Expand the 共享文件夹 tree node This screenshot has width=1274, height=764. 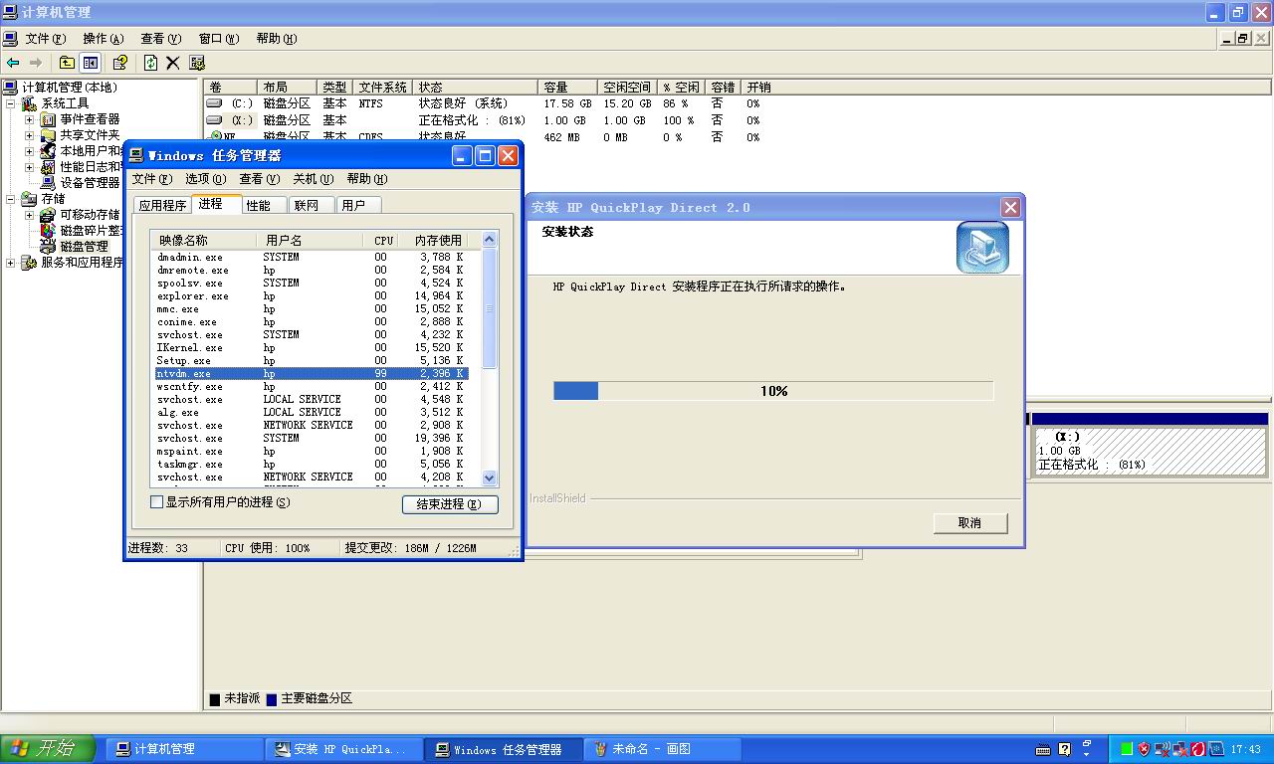point(30,135)
